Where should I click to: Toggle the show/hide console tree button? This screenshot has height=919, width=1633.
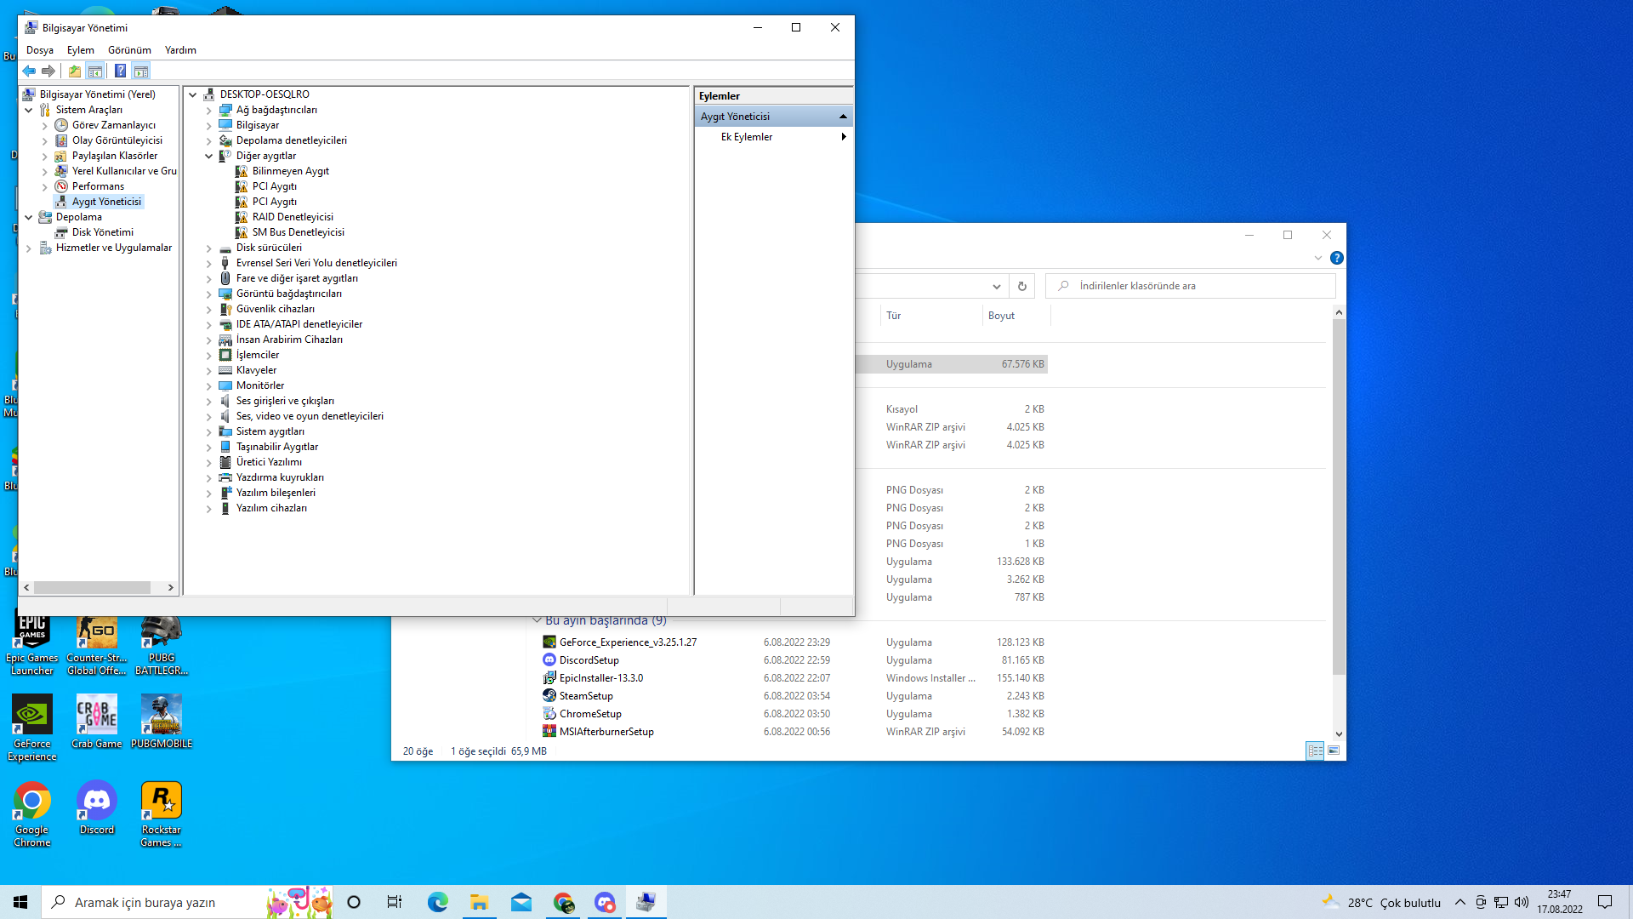pos(95,71)
